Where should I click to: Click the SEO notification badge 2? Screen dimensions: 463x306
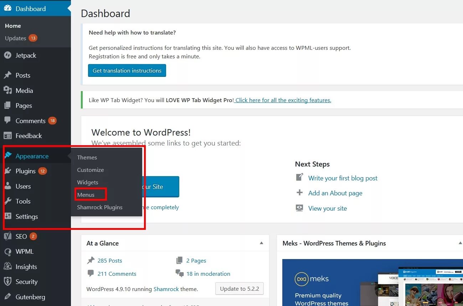pyautogui.click(x=33, y=236)
